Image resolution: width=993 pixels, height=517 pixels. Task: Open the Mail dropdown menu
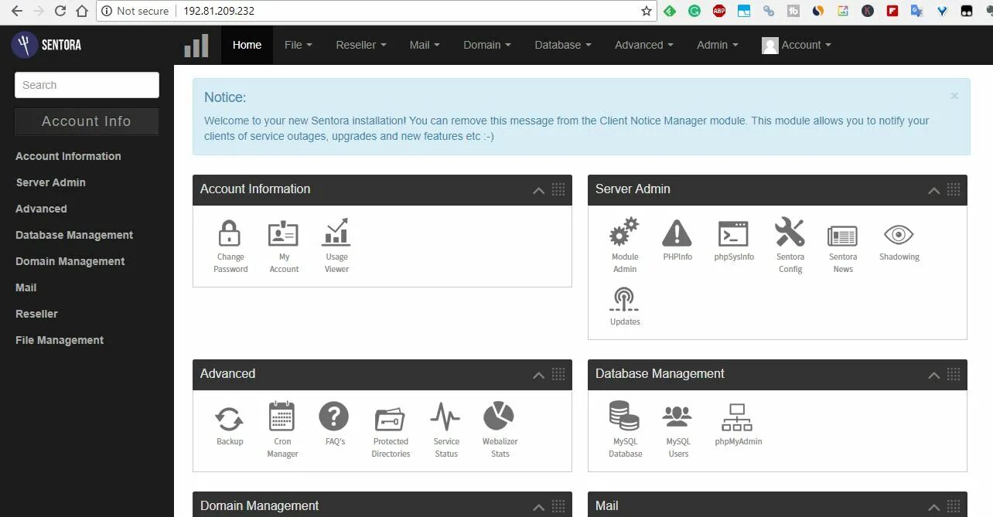(x=425, y=45)
